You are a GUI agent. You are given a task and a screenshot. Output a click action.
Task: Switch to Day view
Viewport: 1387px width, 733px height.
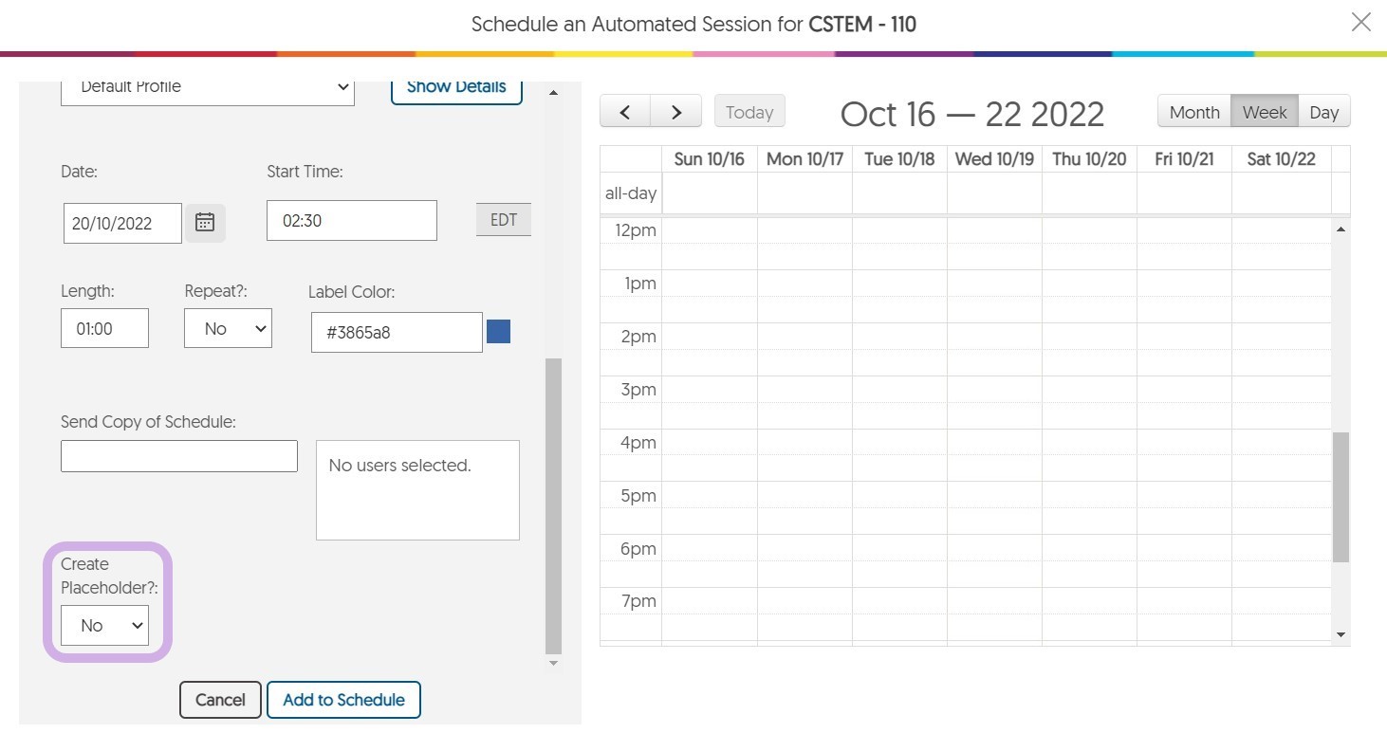tap(1323, 112)
